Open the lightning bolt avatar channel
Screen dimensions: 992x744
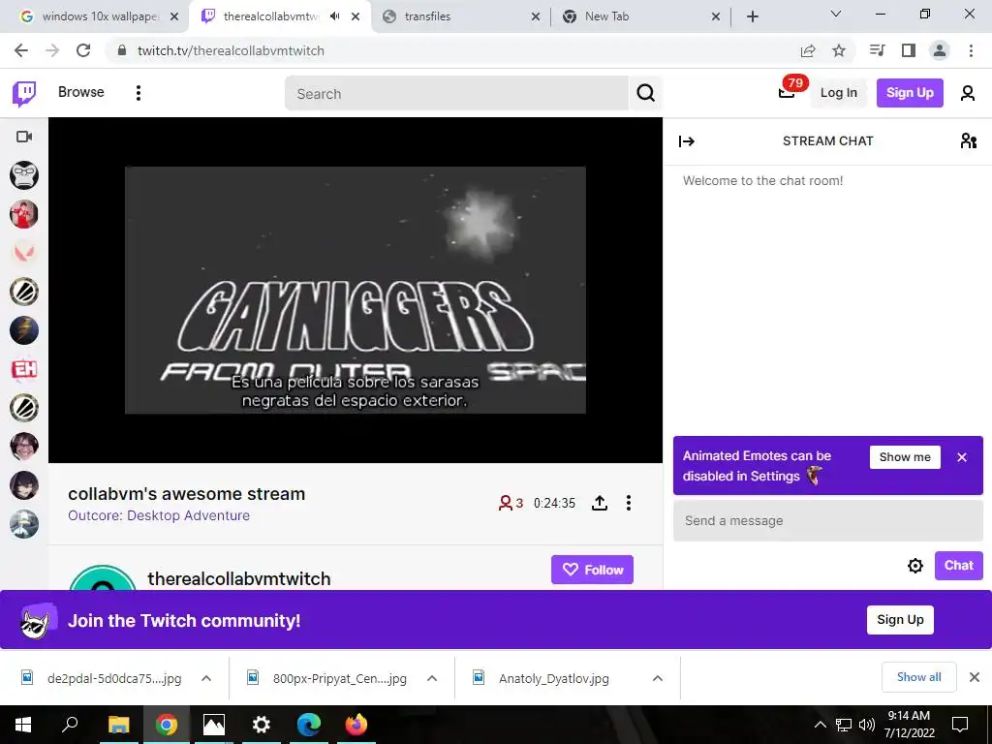click(x=24, y=330)
